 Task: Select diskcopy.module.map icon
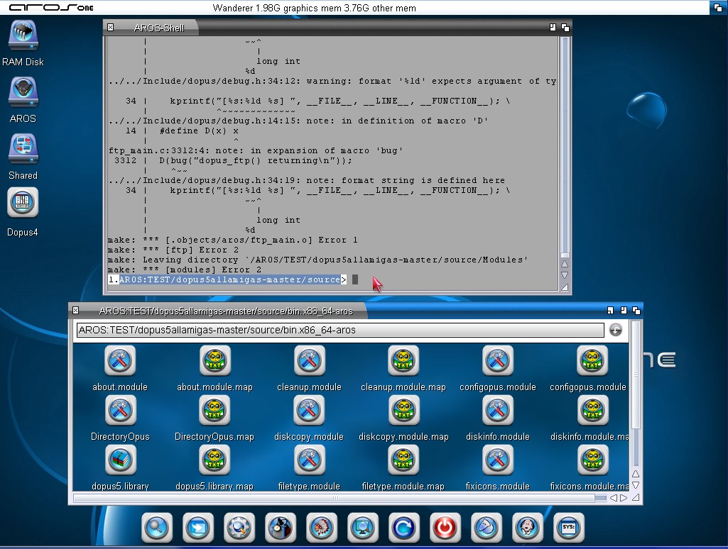pyautogui.click(x=403, y=410)
